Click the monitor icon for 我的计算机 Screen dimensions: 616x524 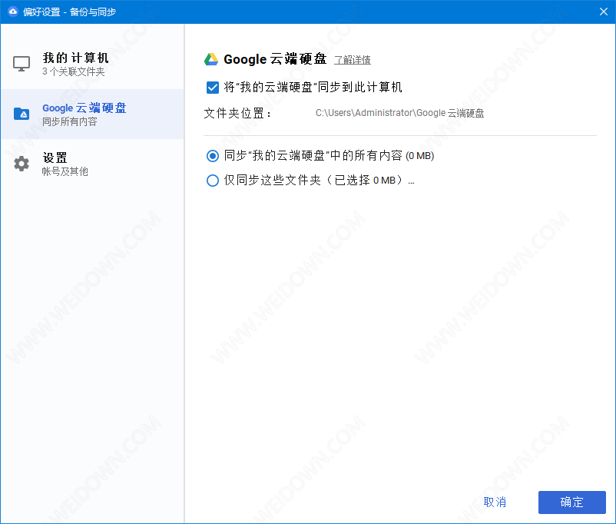tap(22, 63)
